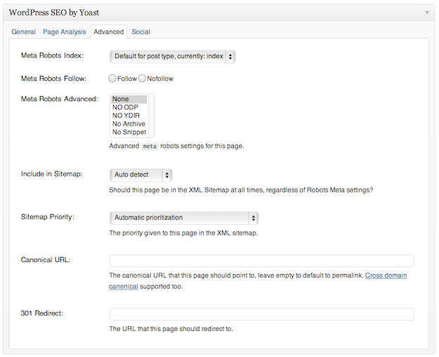439x357 pixels.
Task: Expand the Sitemap Priority dropdown
Action: point(184,218)
